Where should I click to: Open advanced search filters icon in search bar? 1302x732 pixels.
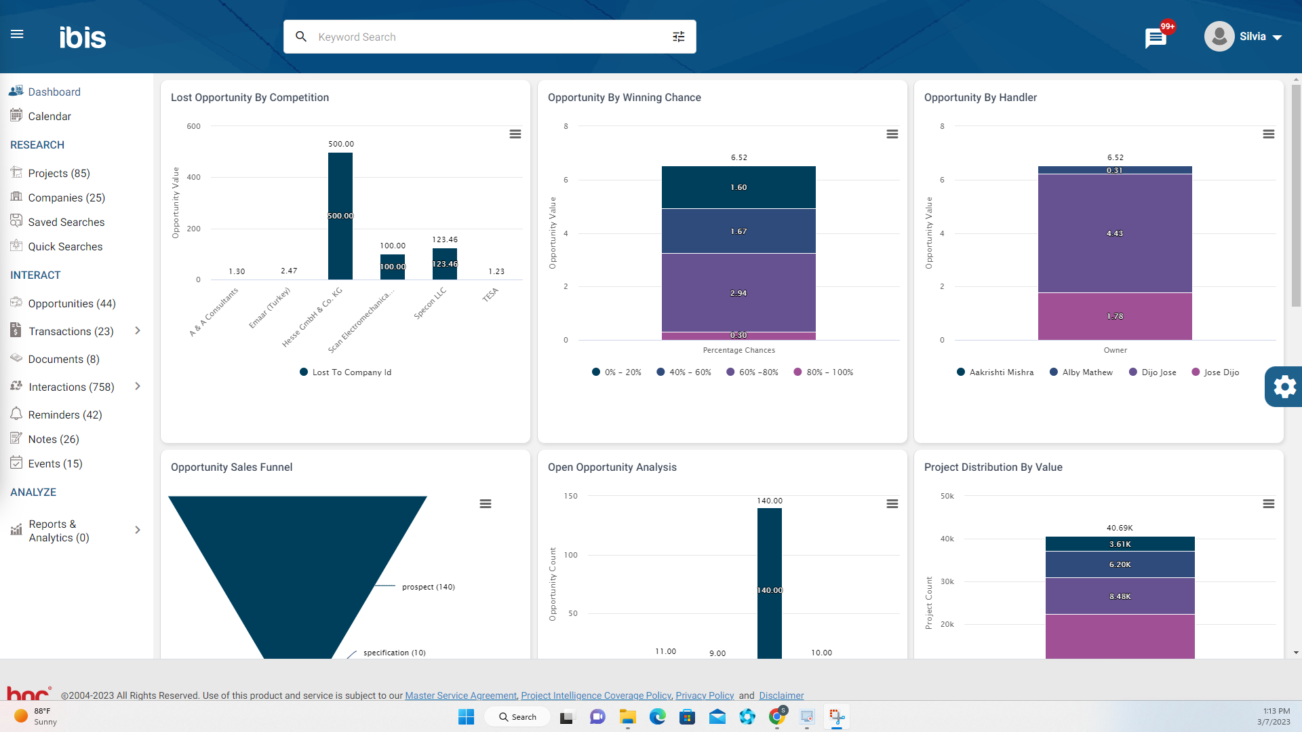click(678, 37)
